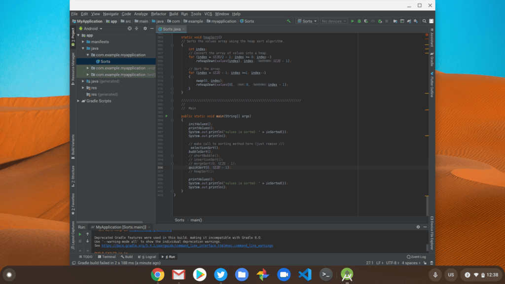Open the No devices dropdown
The image size is (505, 284).
tap(333, 21)
